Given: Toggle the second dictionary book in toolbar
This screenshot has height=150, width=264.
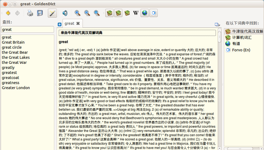Looking at the screenshot, I should tap(118, 13).
